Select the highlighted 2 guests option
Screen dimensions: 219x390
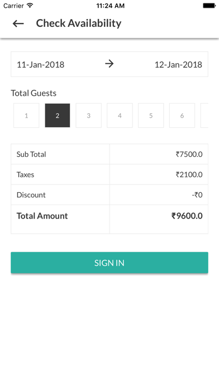[x=58, y=115]
